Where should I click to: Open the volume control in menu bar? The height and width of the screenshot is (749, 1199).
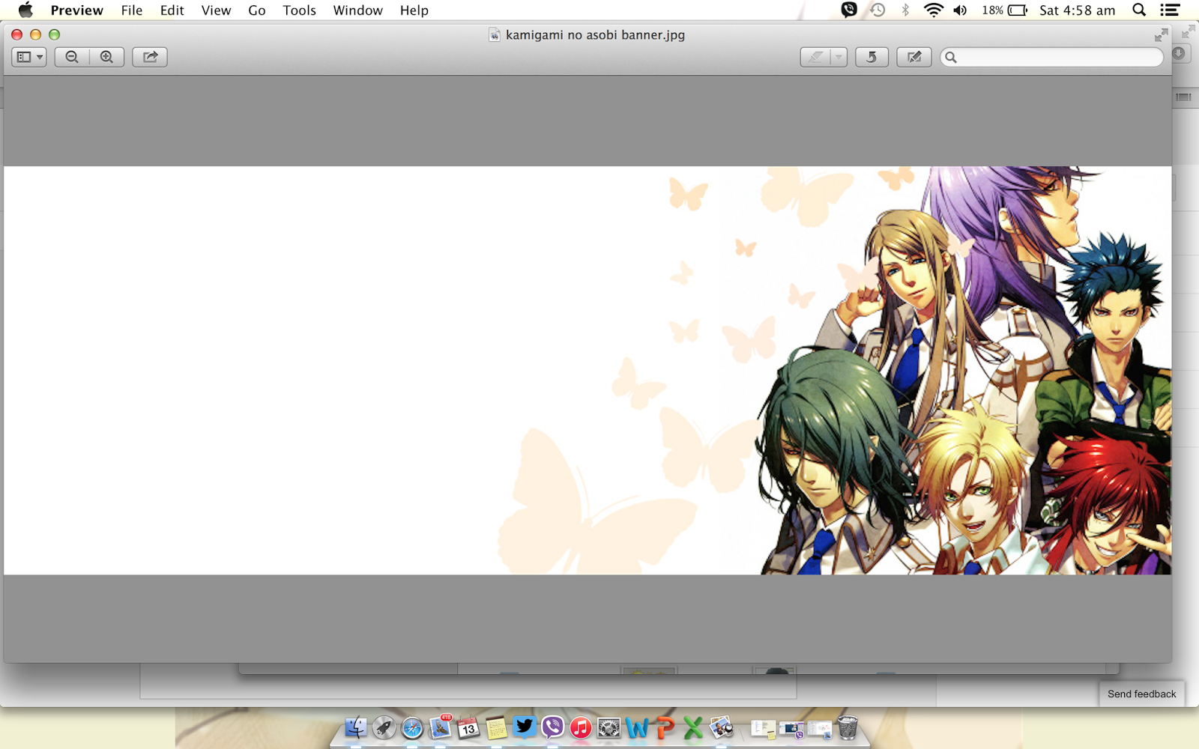click(960, 10)
